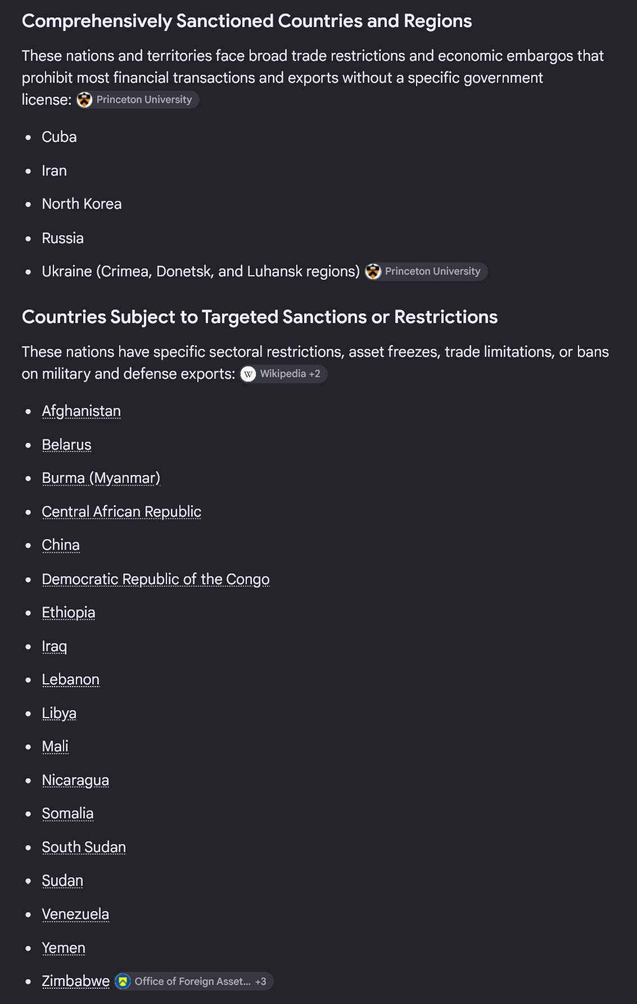The height and width of the screenshot is (1004, 637).
Task: Click the Libya link
Action: pyautogui.click(x=59, y=713)
